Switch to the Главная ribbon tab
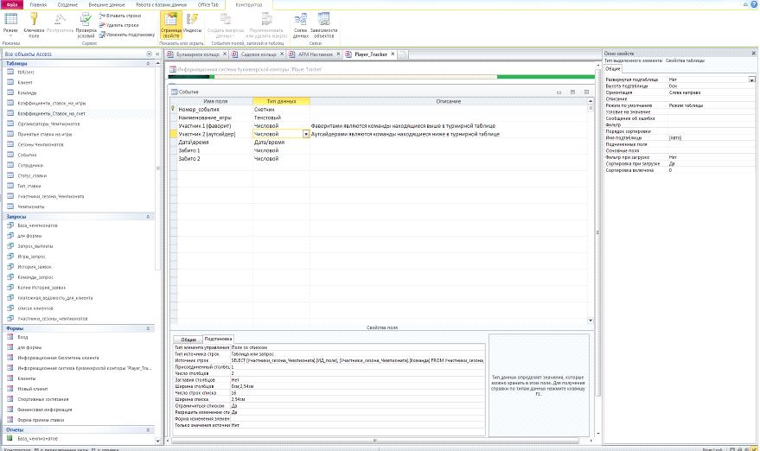Image resolution: width=760 pixels, height=451 pixels. [39, 4]
